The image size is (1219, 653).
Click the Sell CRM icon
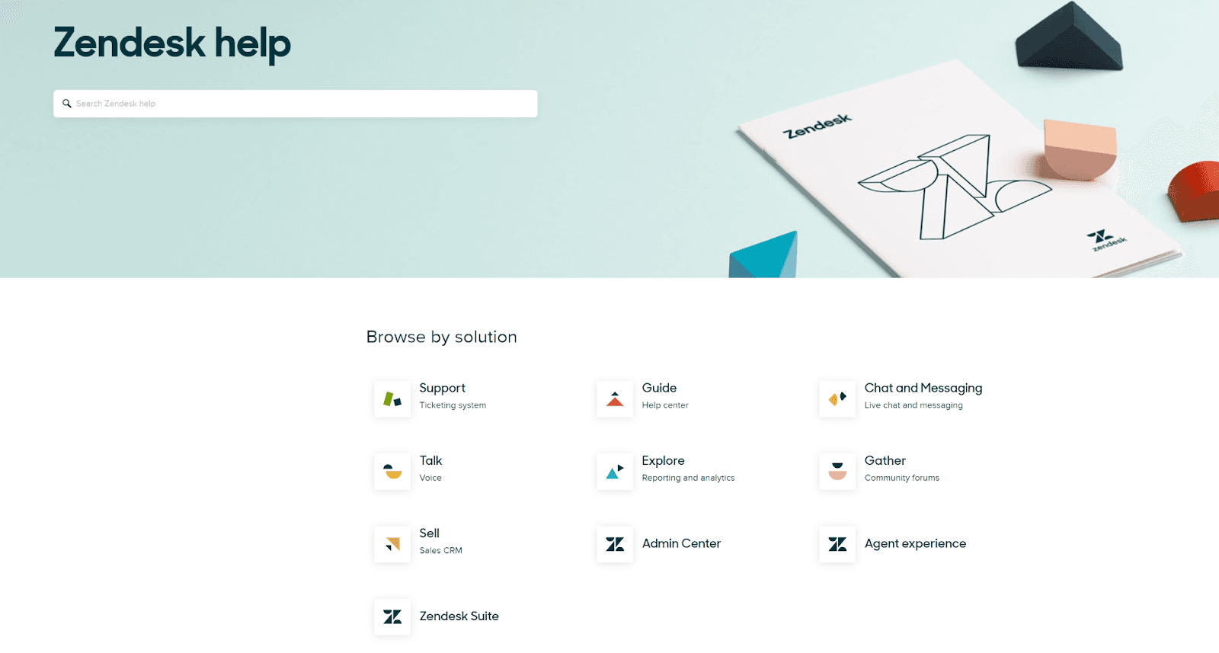click(x=392, y=544)
